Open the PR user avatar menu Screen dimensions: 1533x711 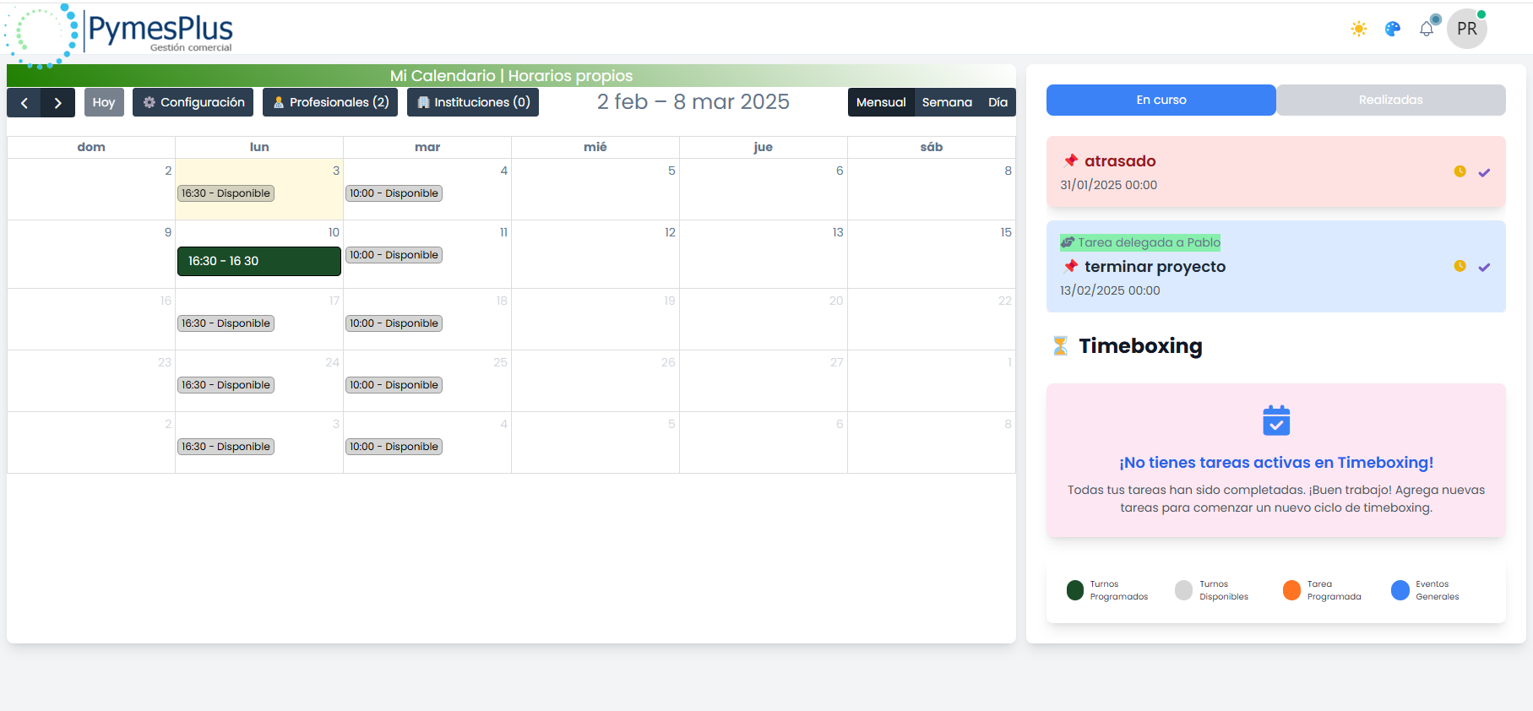point(1467,30)
